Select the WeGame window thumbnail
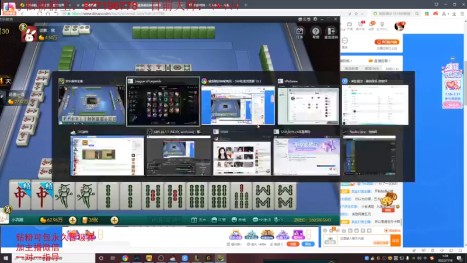The width and height of the screenshot is (467, 263). pos(308,102)
